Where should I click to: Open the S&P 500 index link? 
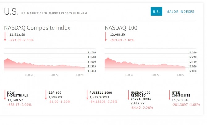coord(55,93)
